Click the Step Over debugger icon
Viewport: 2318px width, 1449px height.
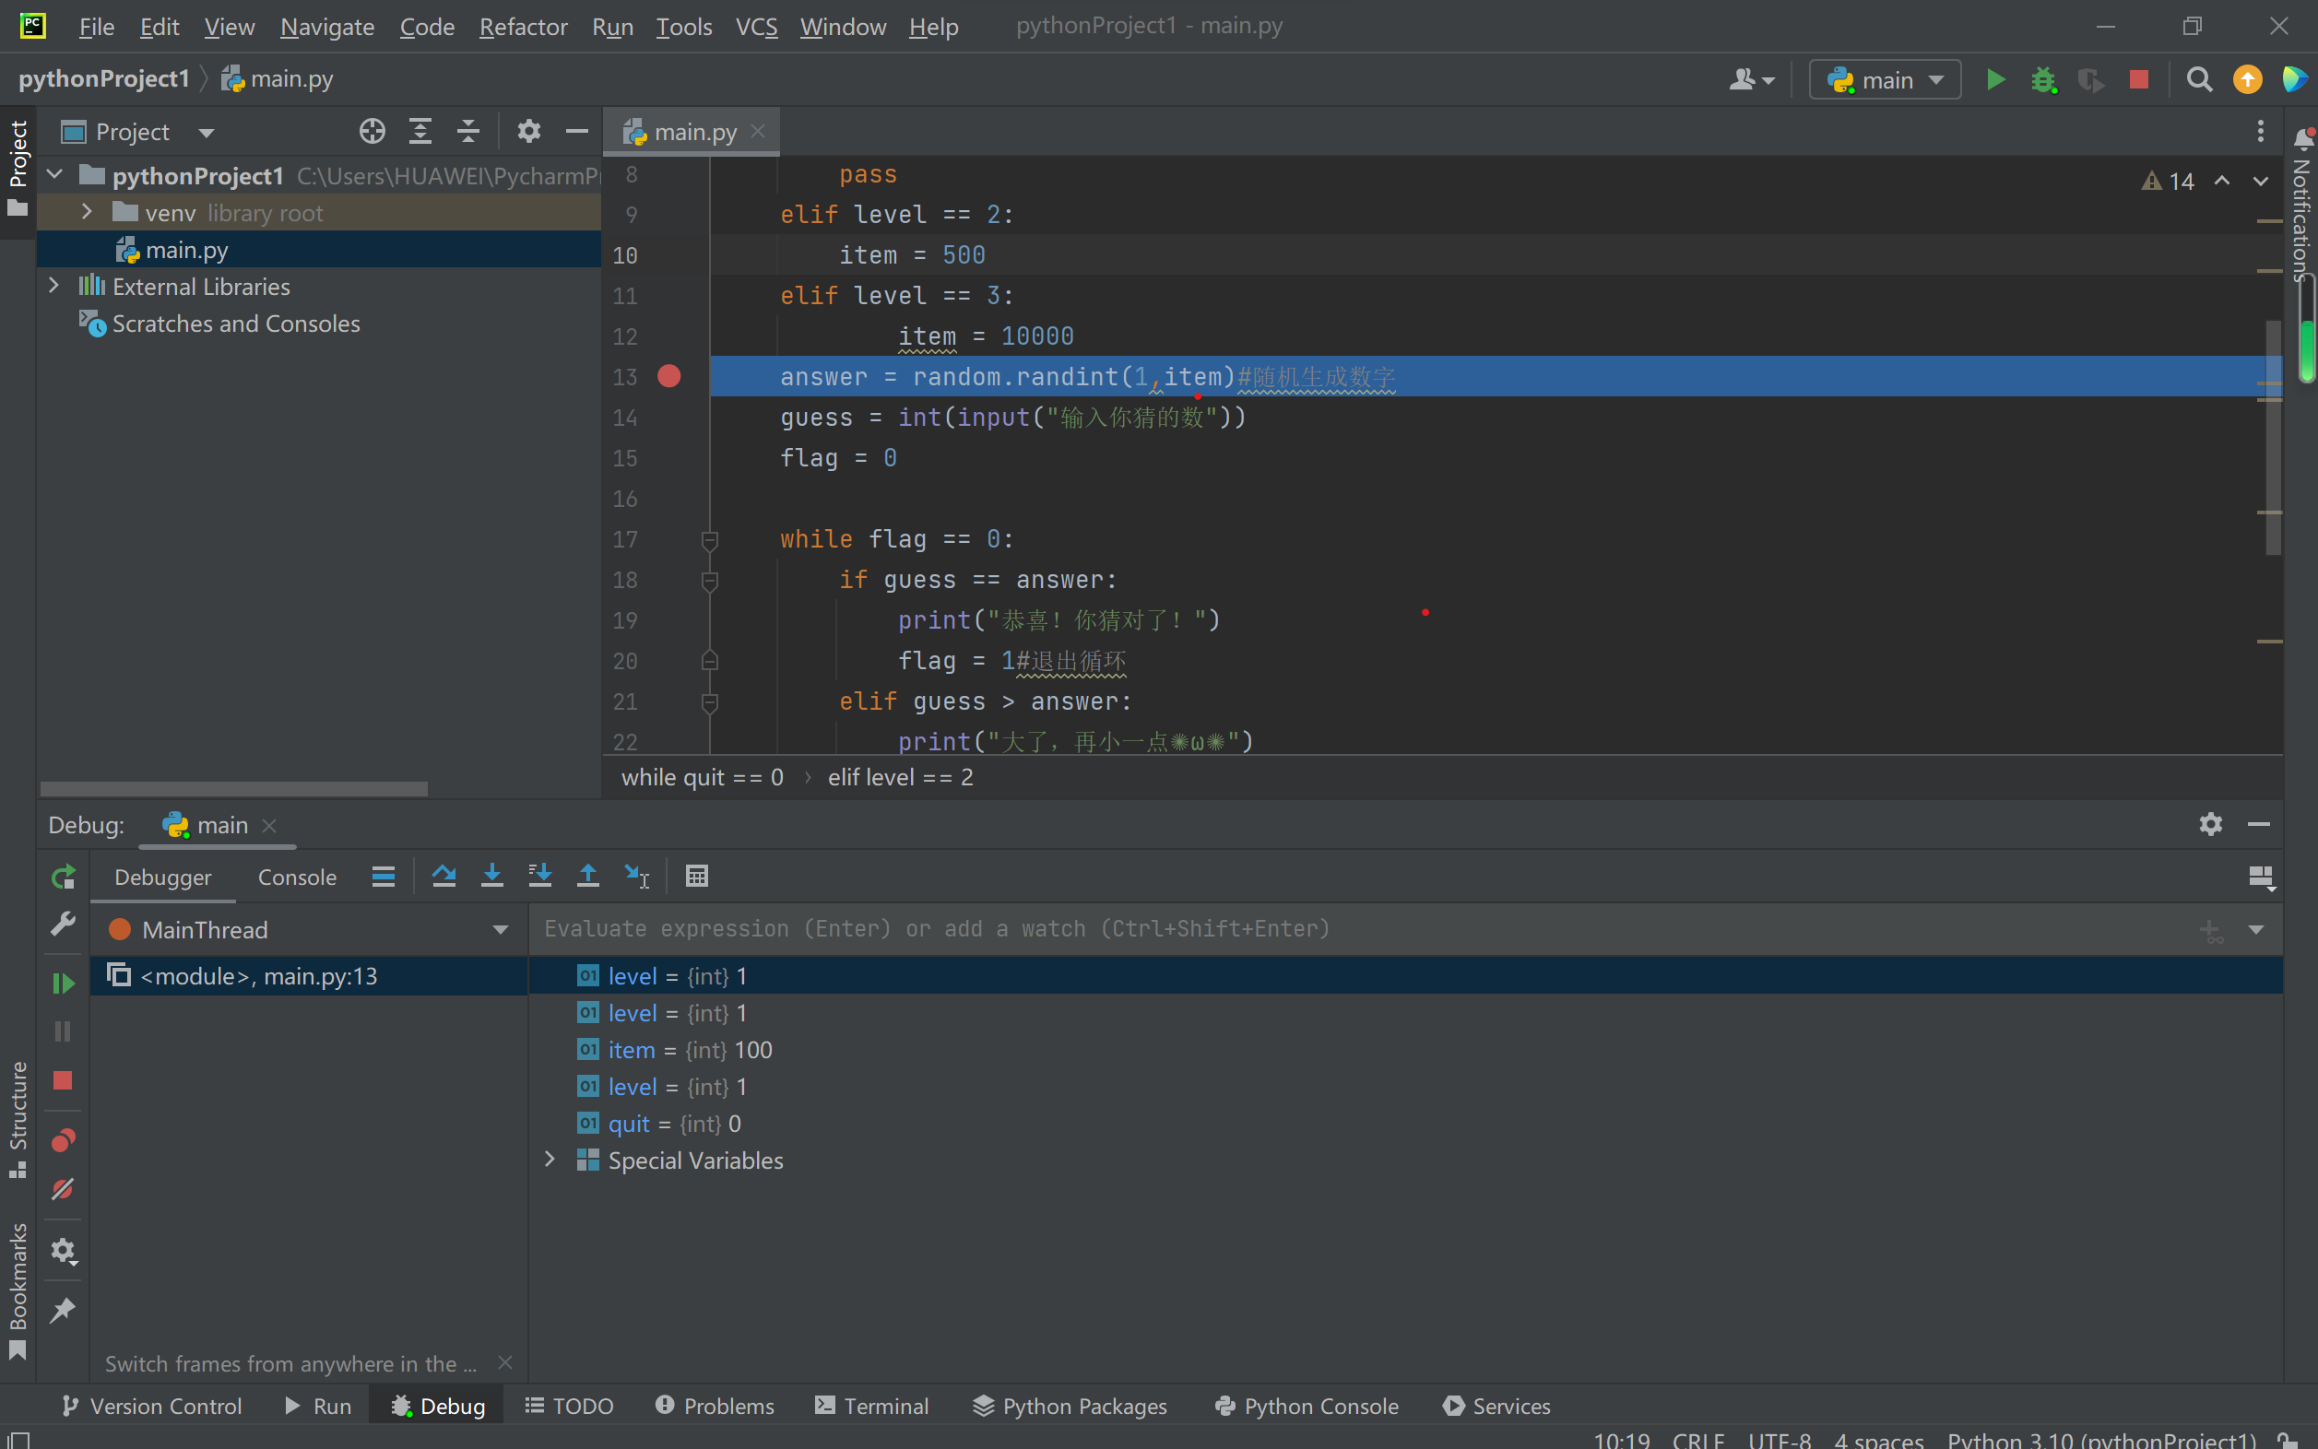tap(443, 876)
